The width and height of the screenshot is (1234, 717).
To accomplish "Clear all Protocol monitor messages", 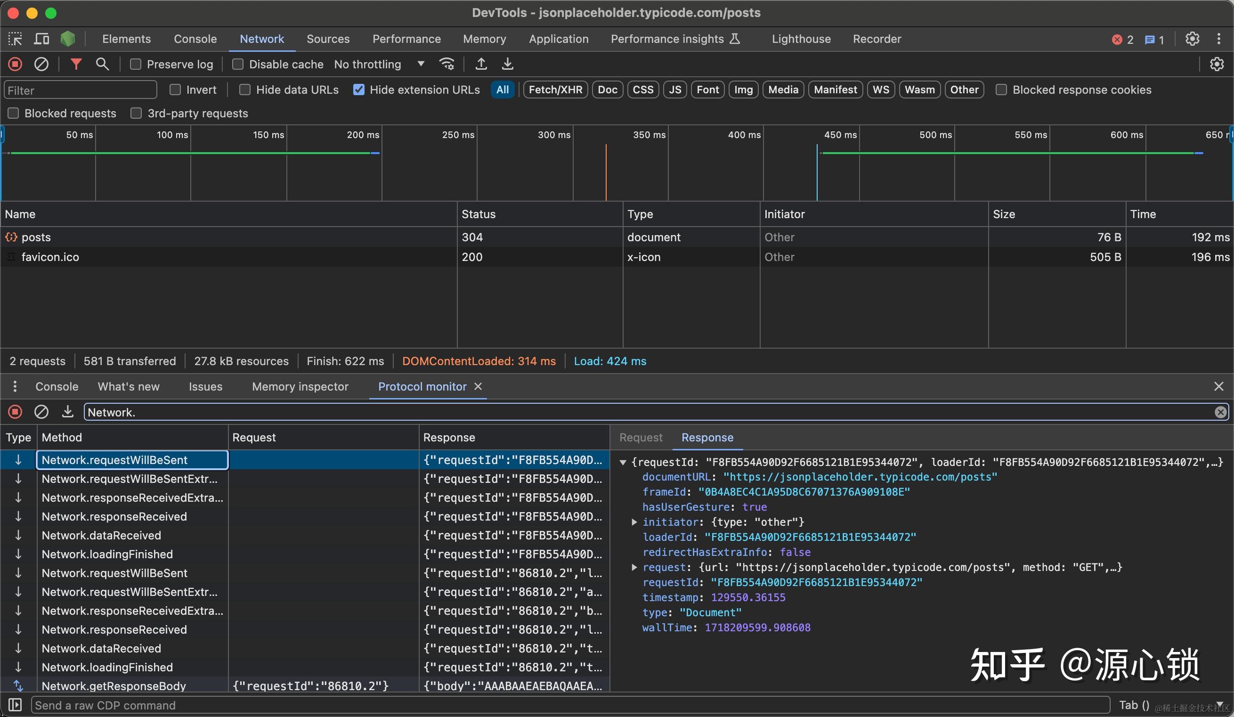I will (41, 412).
